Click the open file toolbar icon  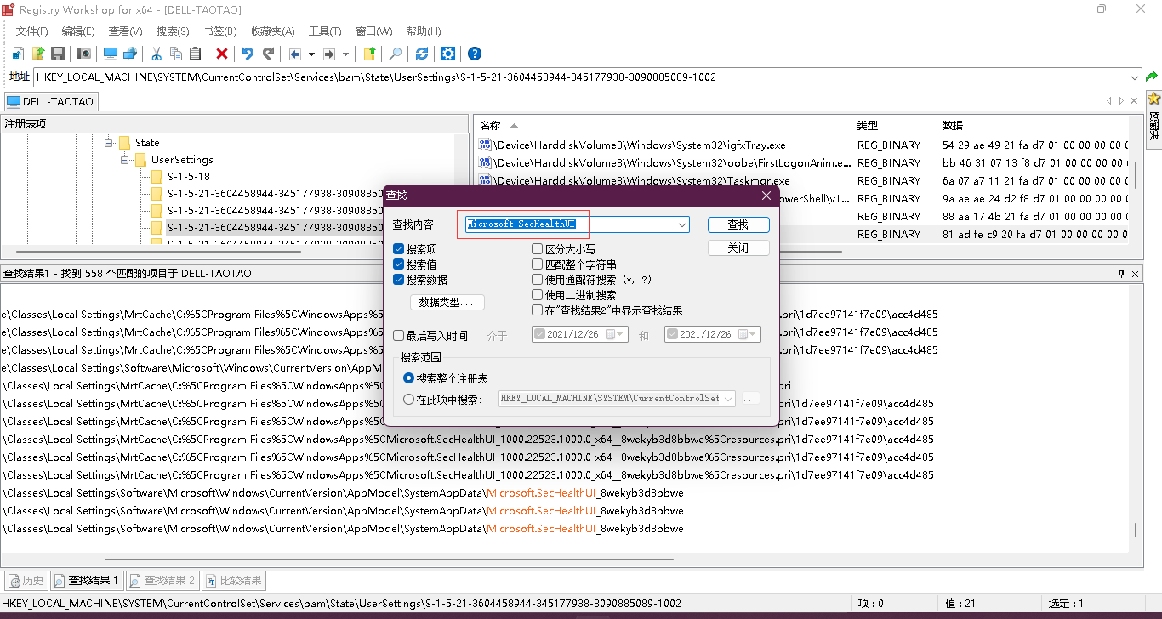(38, 54)
